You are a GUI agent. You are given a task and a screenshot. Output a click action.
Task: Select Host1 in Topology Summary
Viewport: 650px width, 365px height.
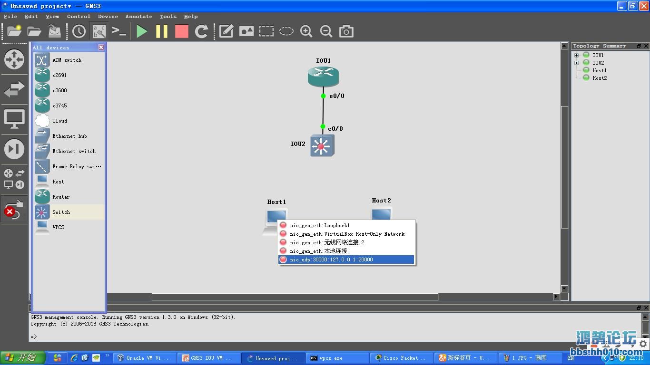[x=599, y=70]
